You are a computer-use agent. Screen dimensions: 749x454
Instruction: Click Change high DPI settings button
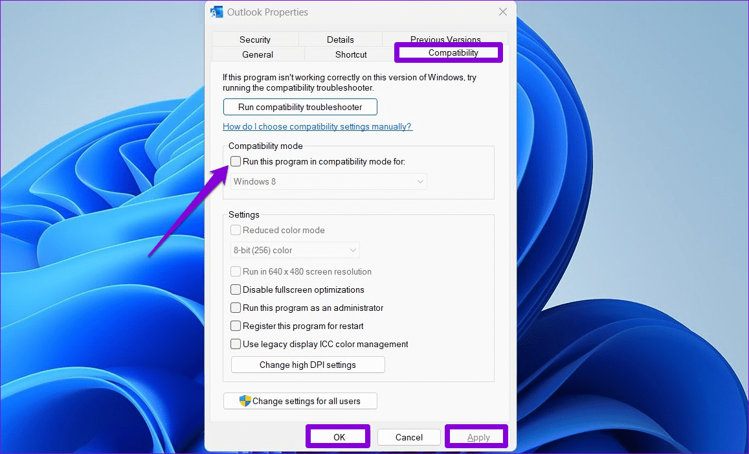pos(307,365)
